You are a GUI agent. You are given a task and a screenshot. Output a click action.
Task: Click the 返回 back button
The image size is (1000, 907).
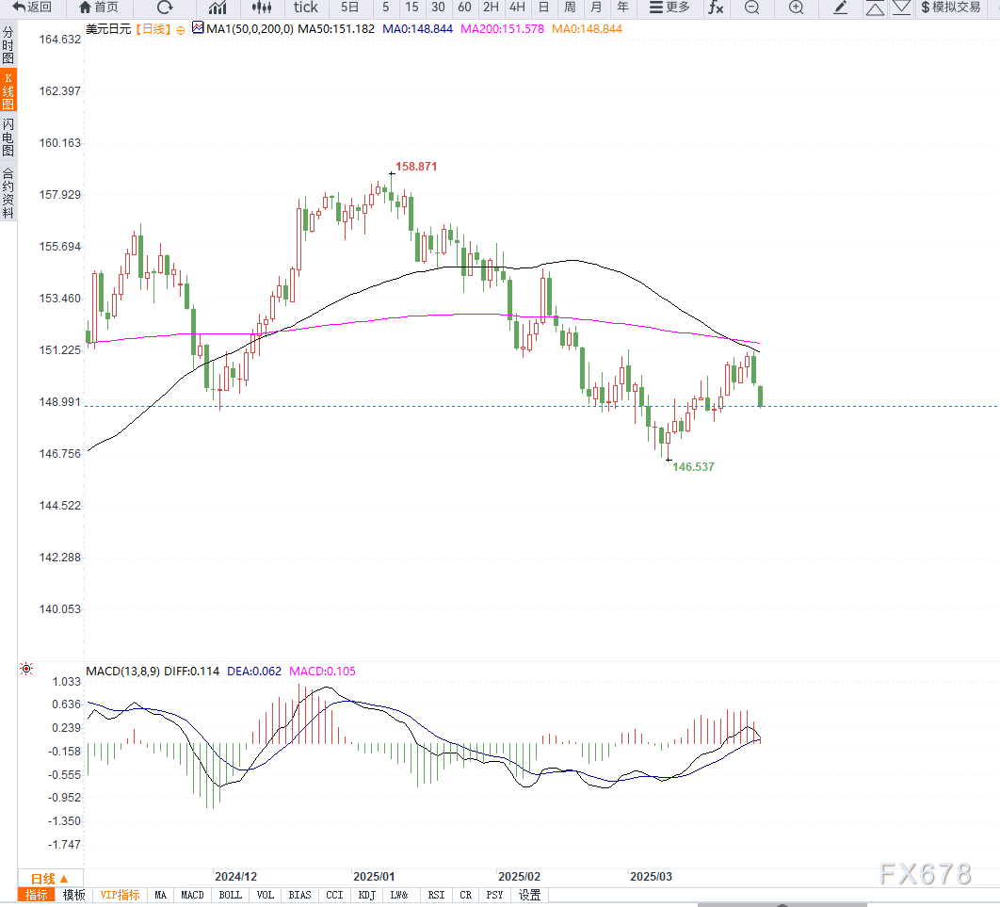pyautogui.click(x=32, y=8)
